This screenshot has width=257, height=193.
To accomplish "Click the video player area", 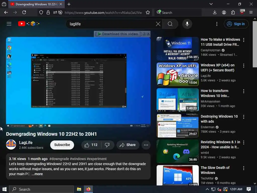I will [78, 82].
